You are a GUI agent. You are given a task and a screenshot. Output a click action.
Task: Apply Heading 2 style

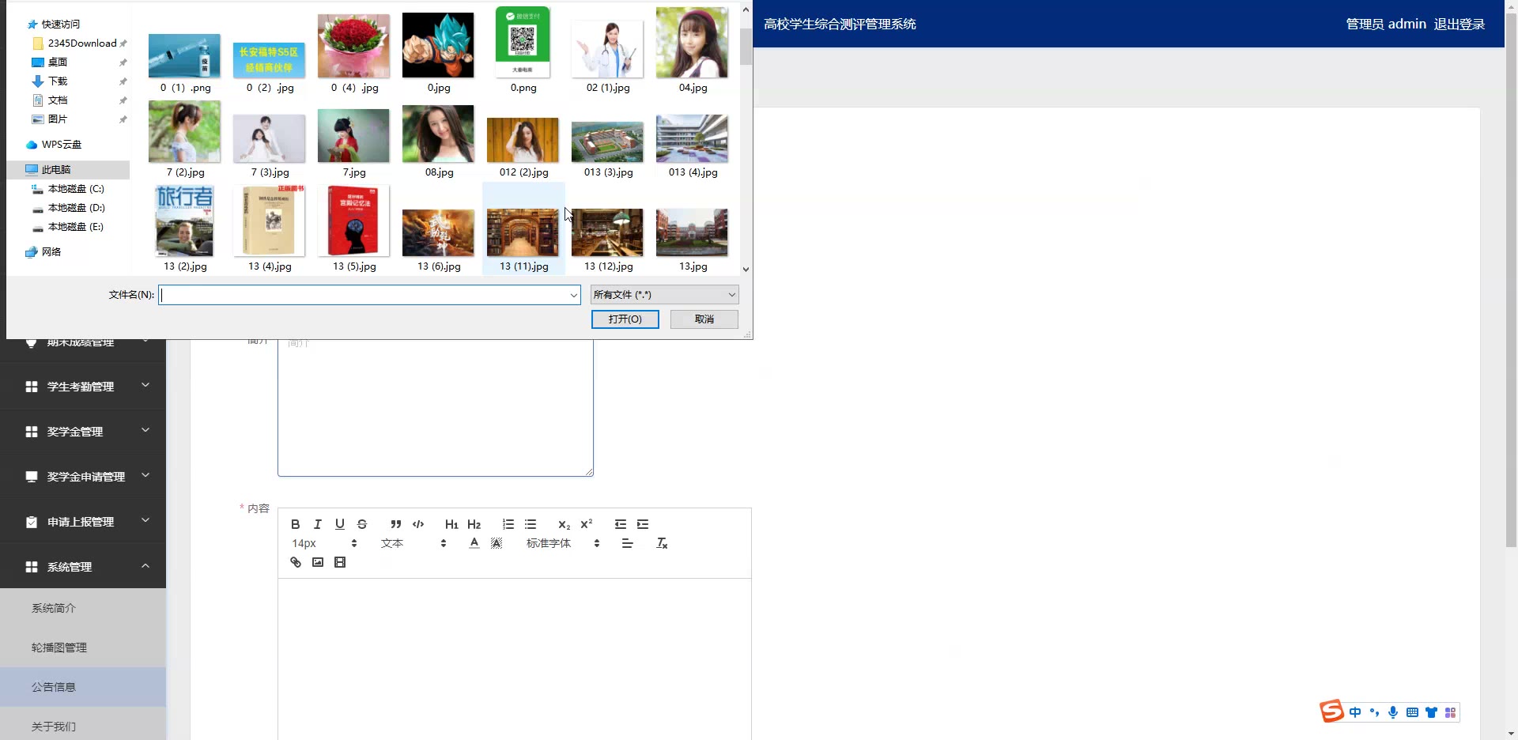point(474,524)
